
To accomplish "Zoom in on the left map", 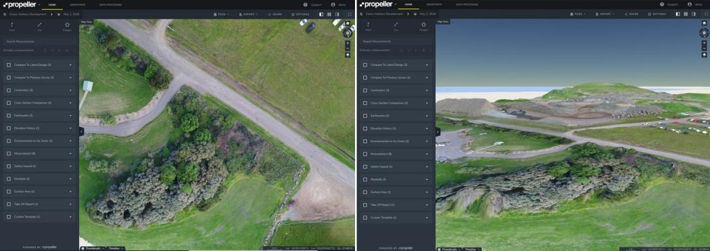I will [x=348, y=42].
